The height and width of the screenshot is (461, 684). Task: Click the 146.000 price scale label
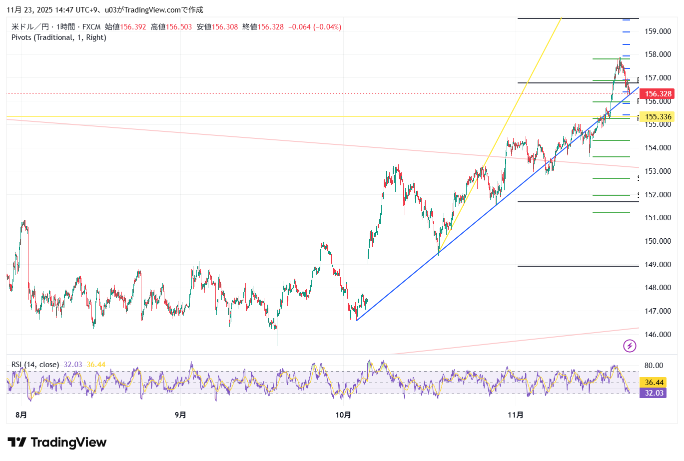pos(658,335)
